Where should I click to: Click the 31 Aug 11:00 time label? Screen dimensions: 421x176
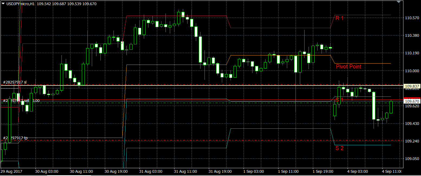coord(186,171)
